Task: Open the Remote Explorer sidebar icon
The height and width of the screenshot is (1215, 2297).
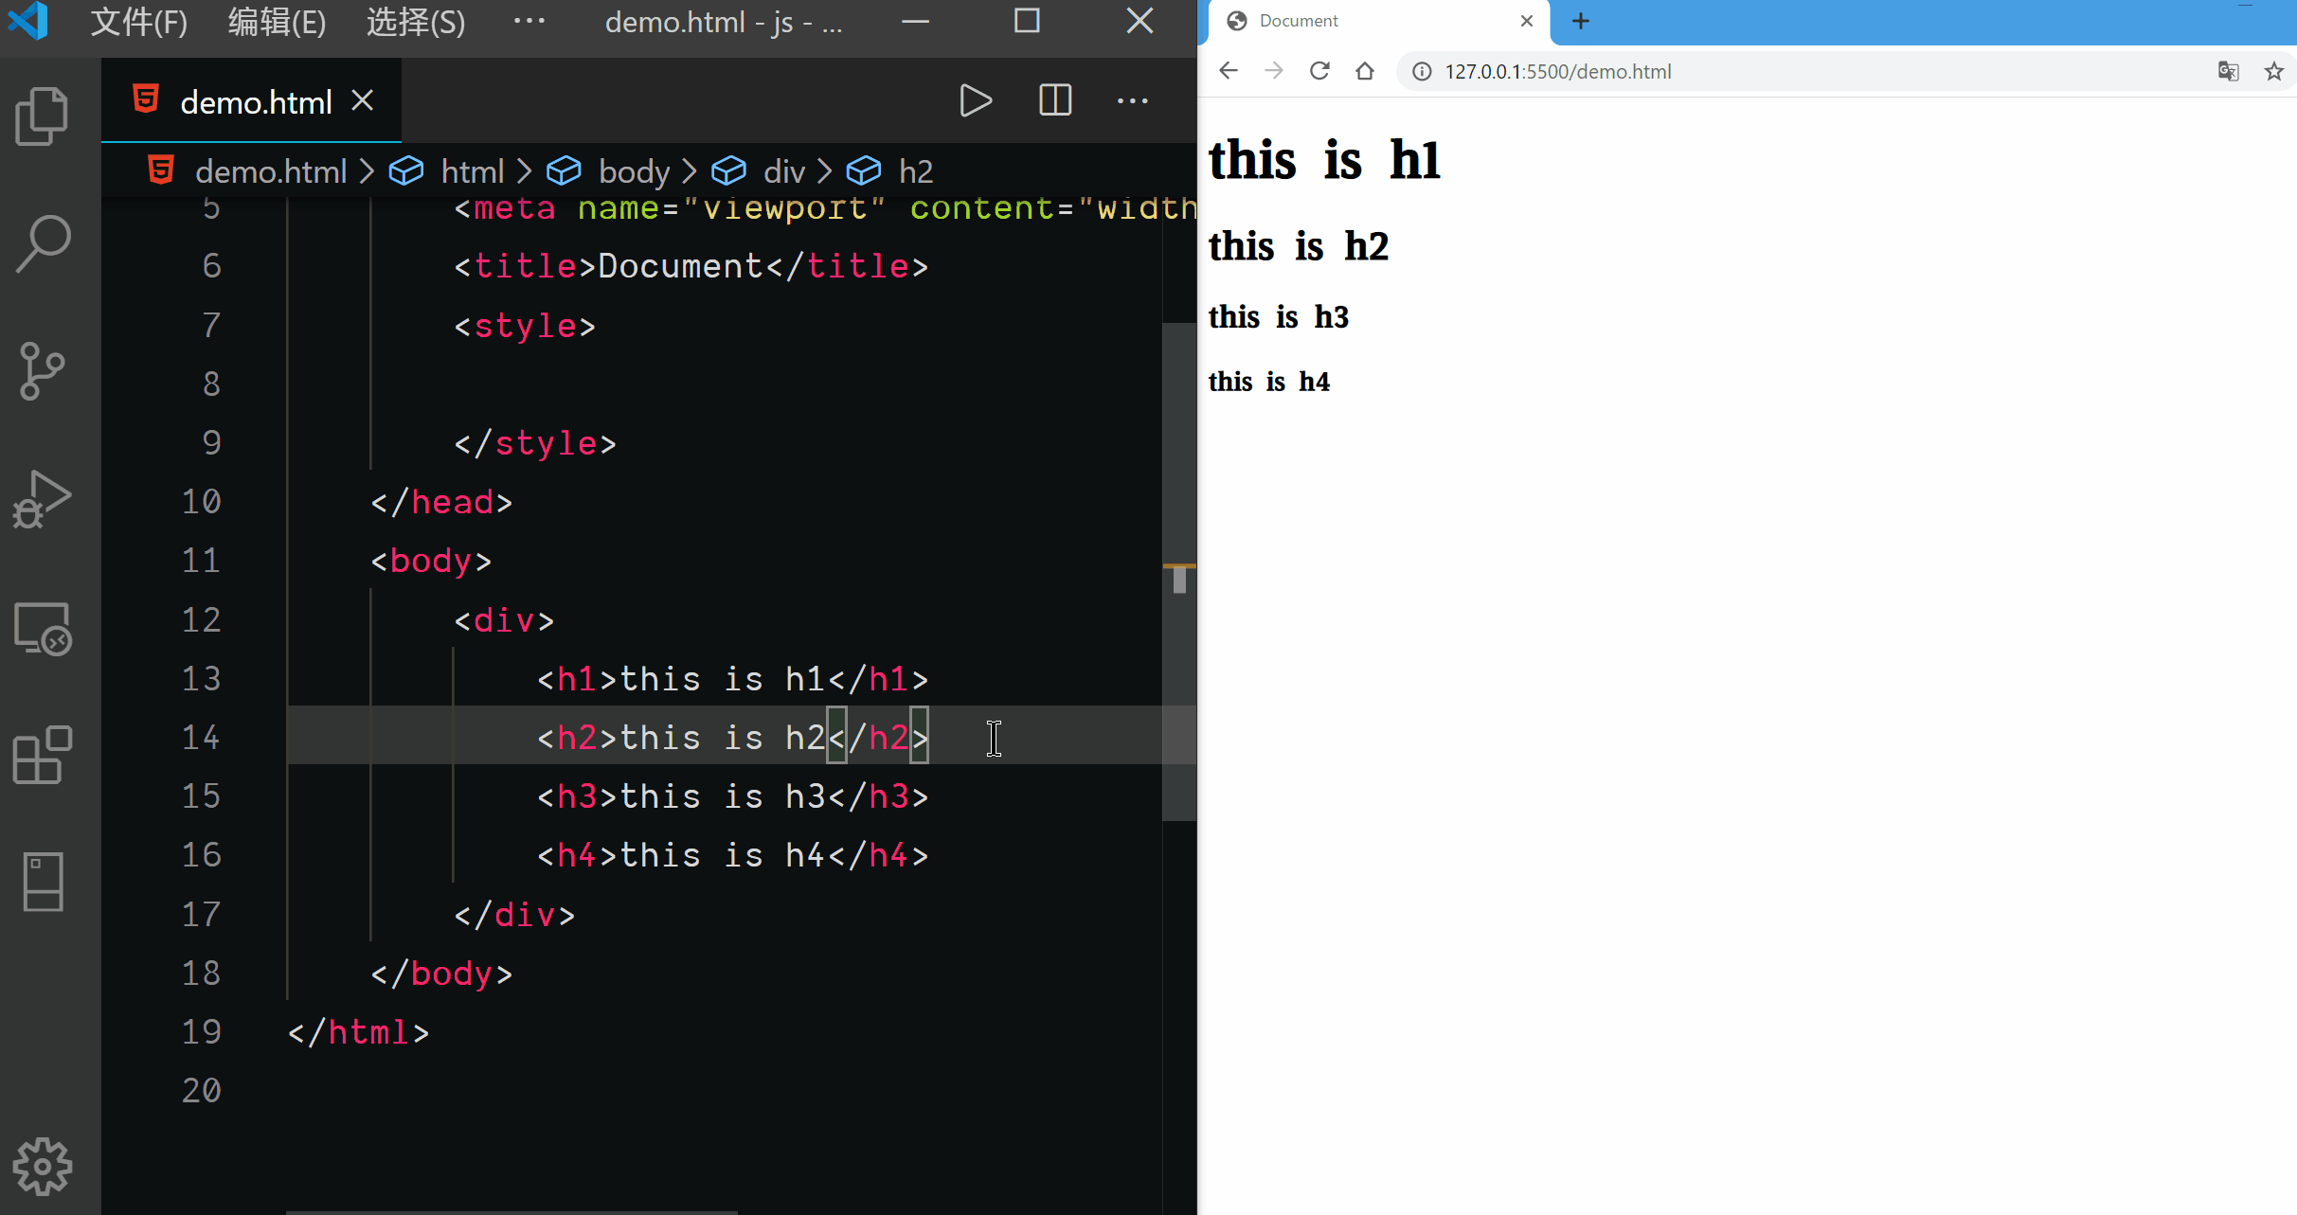Action: [x=43, y=628]
